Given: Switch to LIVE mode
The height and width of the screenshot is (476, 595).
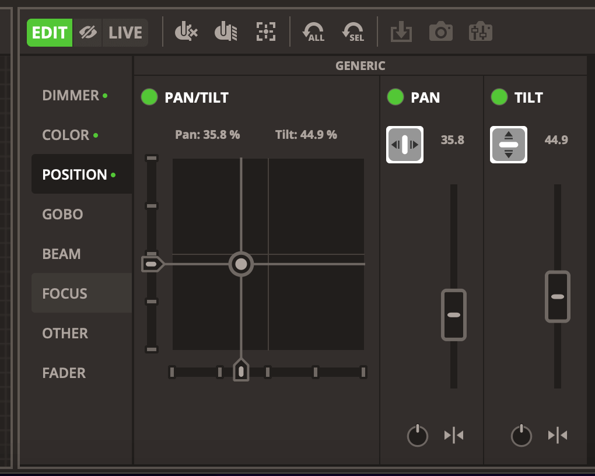Looking at the screenshot, I should coord(125,33).
